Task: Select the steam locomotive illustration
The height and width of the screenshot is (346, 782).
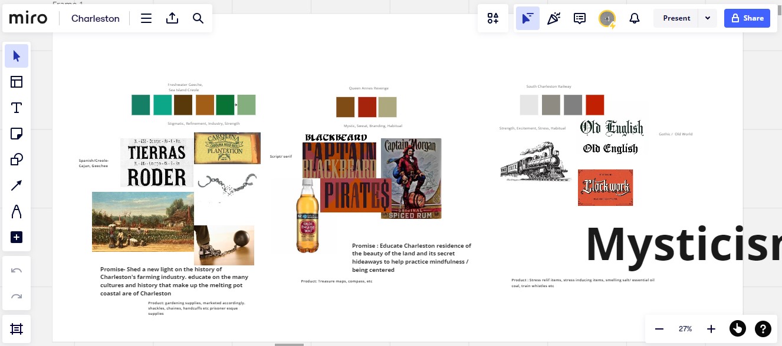Action: [535, 161]
